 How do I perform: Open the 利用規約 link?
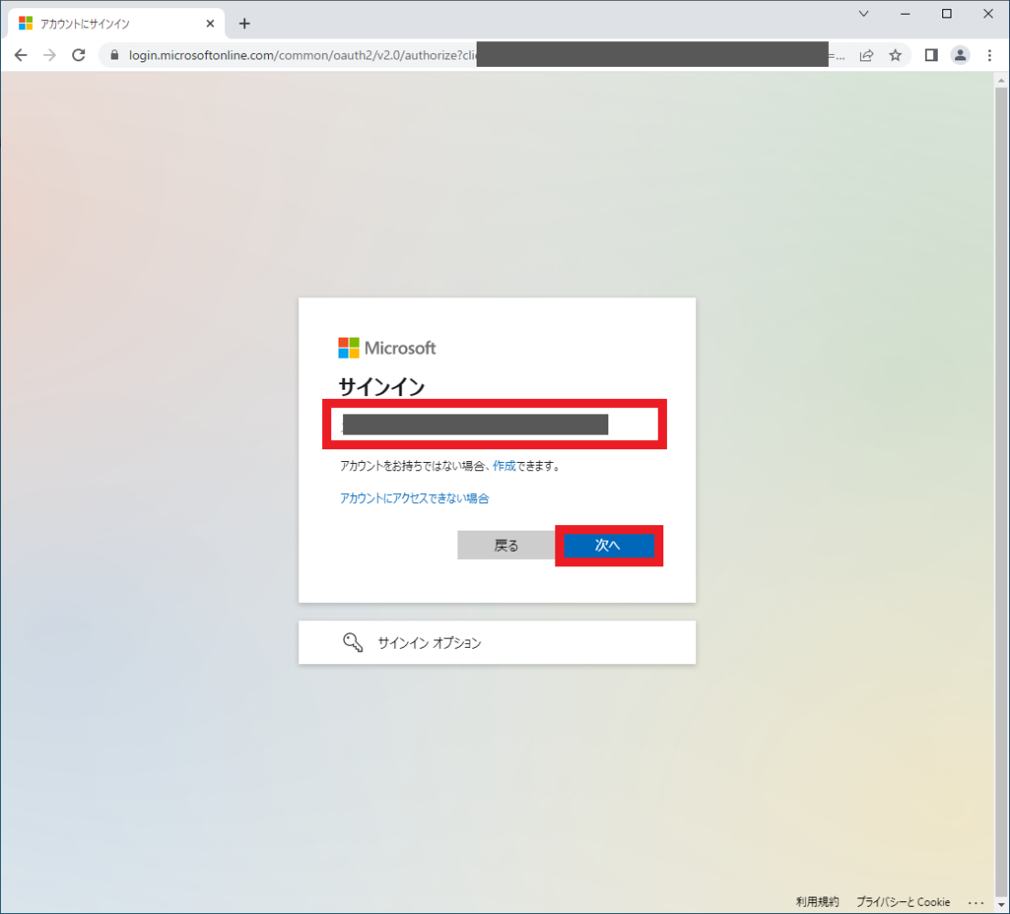[x=817, y=902]
